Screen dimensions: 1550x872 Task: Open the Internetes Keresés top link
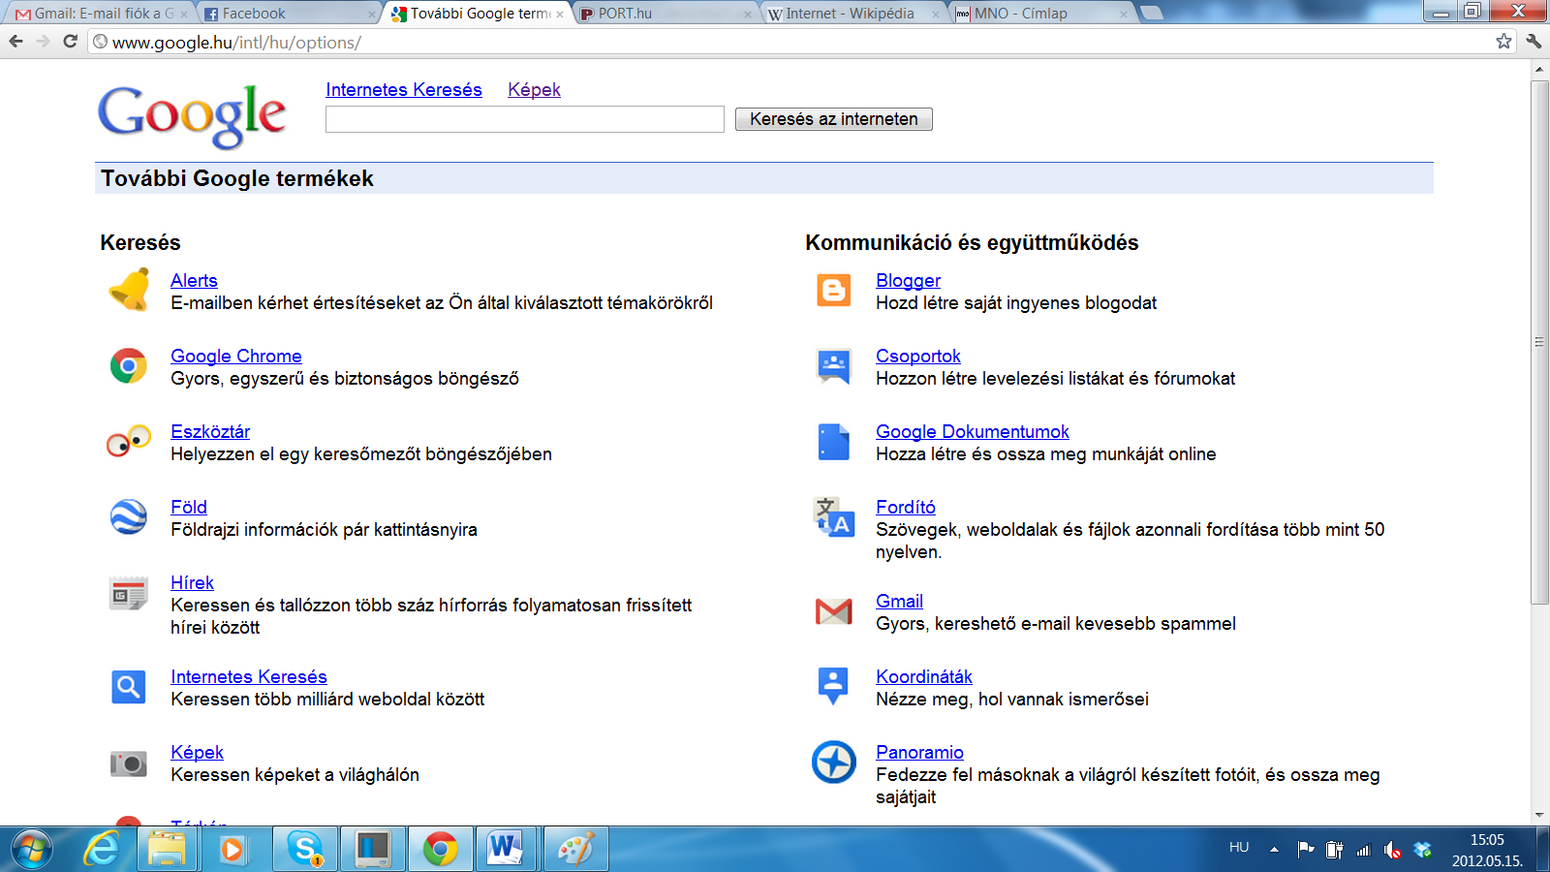[404, 90]
